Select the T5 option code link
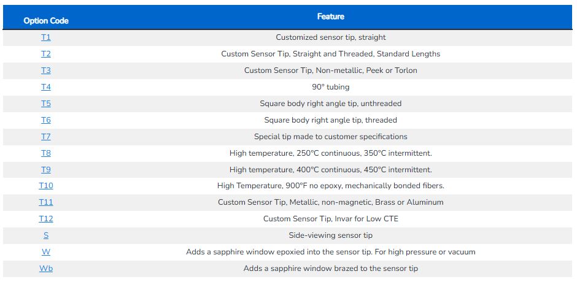The width and height of the screenshot is (577, 282). point(46,104)
